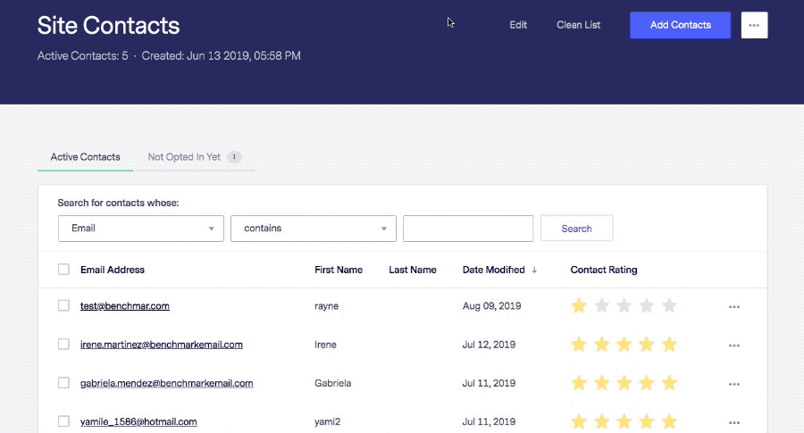Click the date 'Jul 12, 2019'
804x433 pixels.
[489, 345]
